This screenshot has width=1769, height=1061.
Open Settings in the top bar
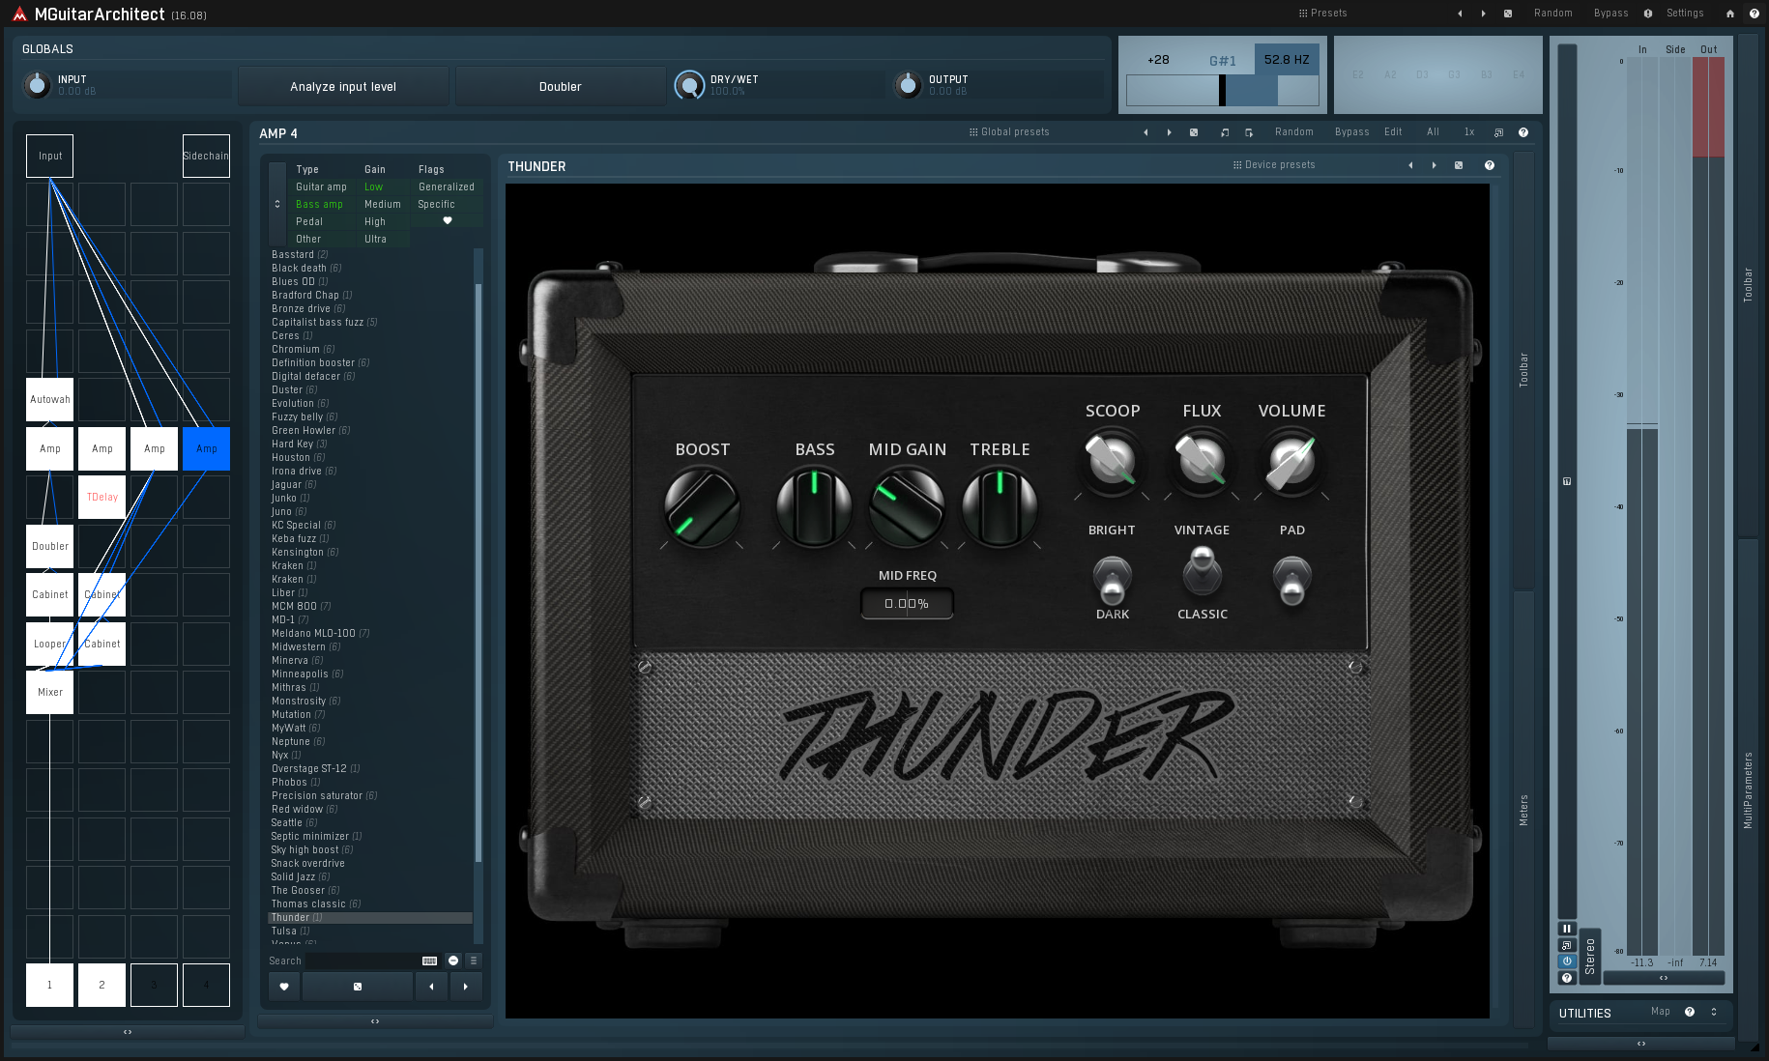point(1685,14)
